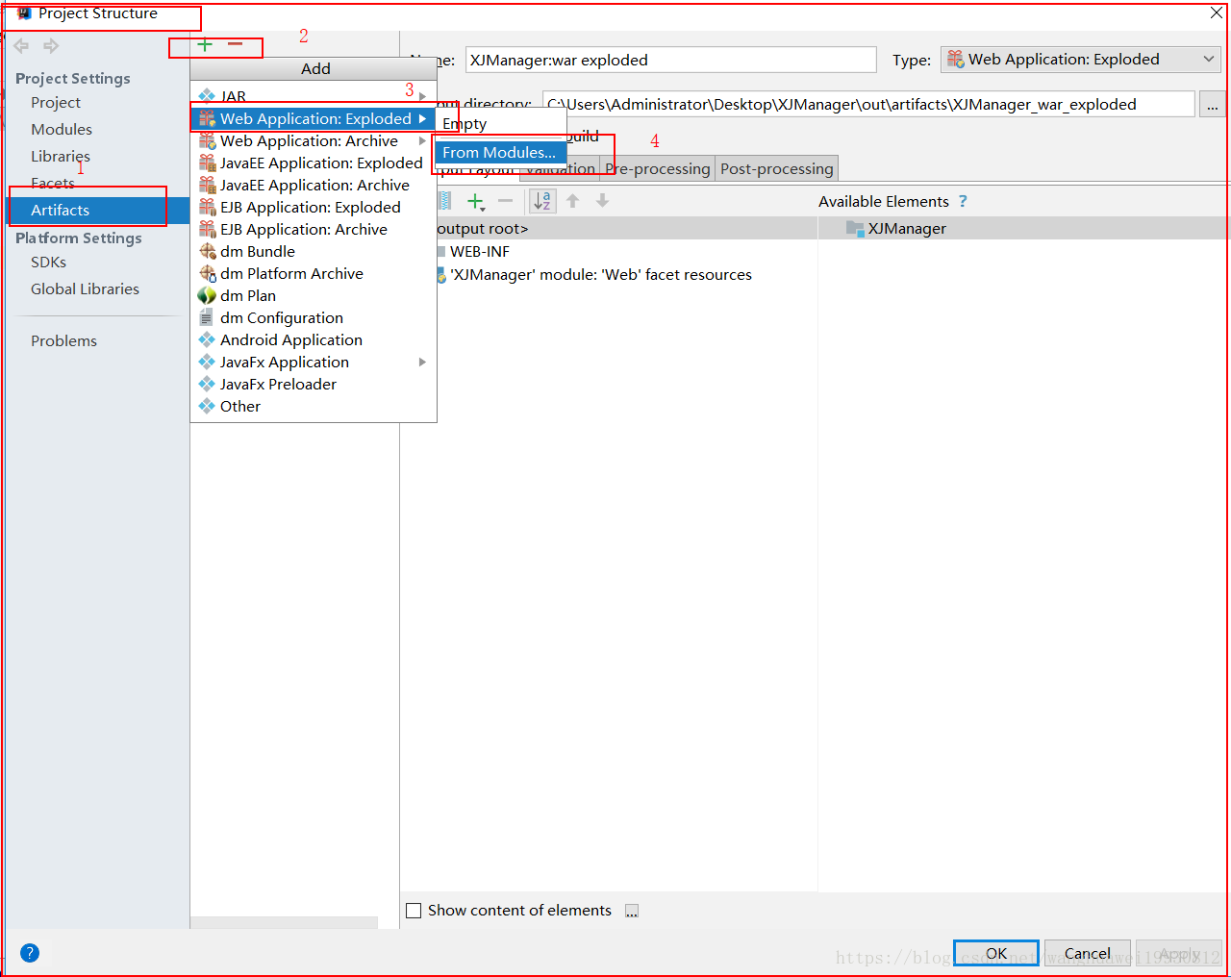Select Other in the Add menu
The image size is (1231, 977).
pos(314,406)
